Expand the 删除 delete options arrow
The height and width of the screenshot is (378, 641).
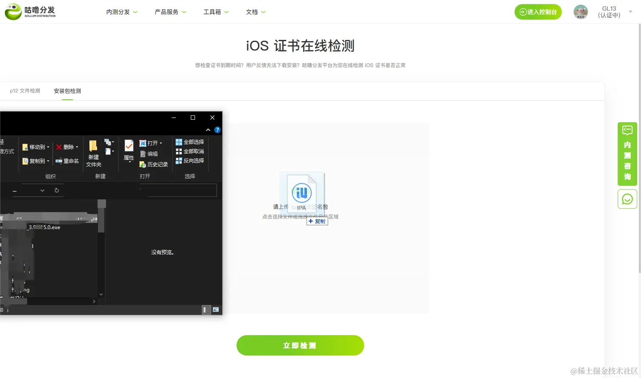click(x=77, y=146)
